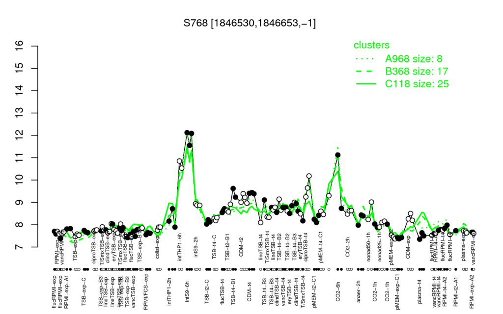
Task: Click the 'TSB-exp-C' x-axis label
Action: pyautogui.click(x=84, y=291)
